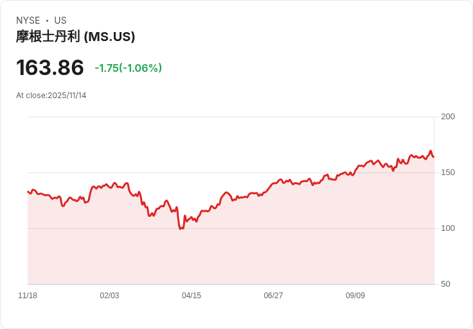The width and height of the screenshot is (473, 329).
Task: Select the 04/15 date on the x-axis
Action: (x=192, y=296)
